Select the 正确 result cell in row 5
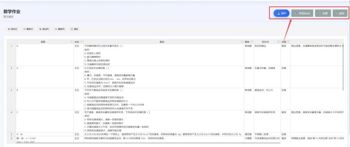Image resolution: width=350 pixels, height=147 pixels. pos(286,134)
